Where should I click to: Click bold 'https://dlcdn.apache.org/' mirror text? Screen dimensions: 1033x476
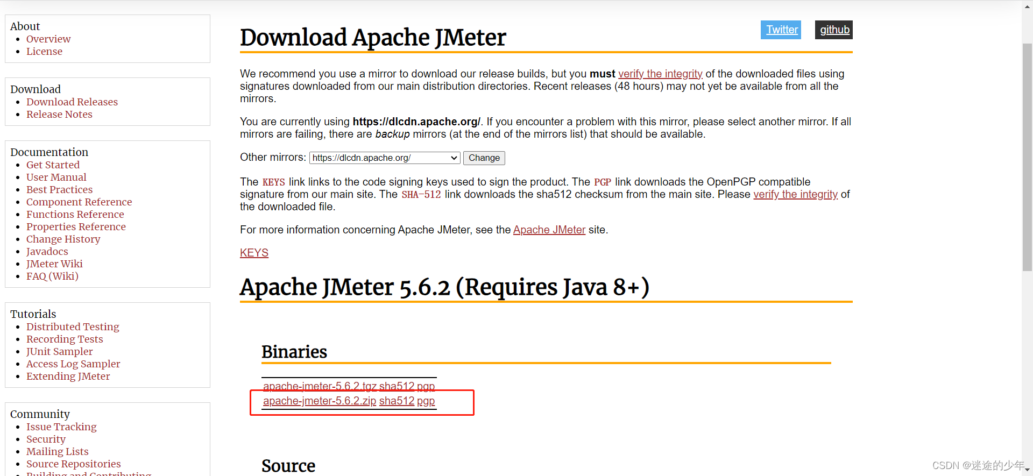(x=416, y=122)
